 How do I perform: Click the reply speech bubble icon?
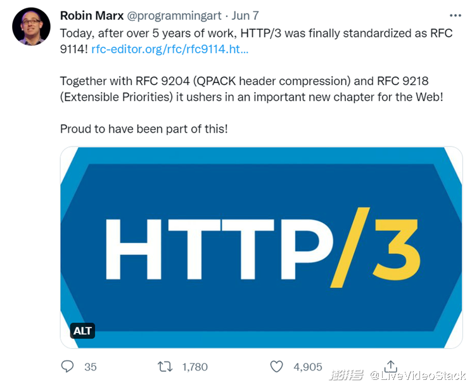68,367
